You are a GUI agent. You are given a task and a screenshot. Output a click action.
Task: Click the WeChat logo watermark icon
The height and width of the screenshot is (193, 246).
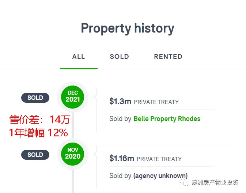(185, 182)
